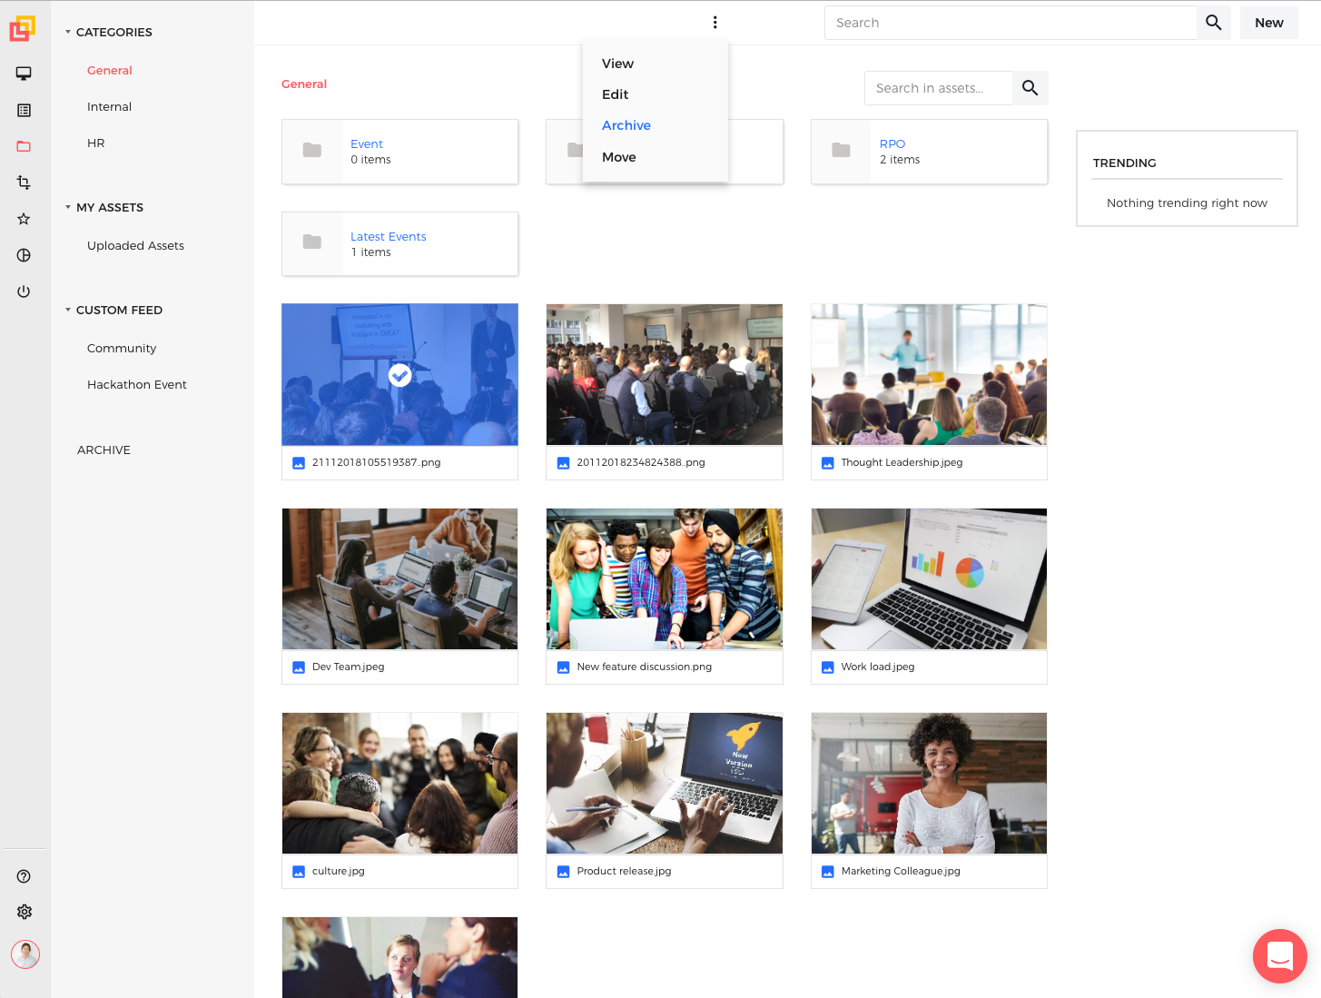Open analytics via the pie chart icon
Viewport: 1321px width, 998px height.
pyautogui.click(x=24, y=255)
